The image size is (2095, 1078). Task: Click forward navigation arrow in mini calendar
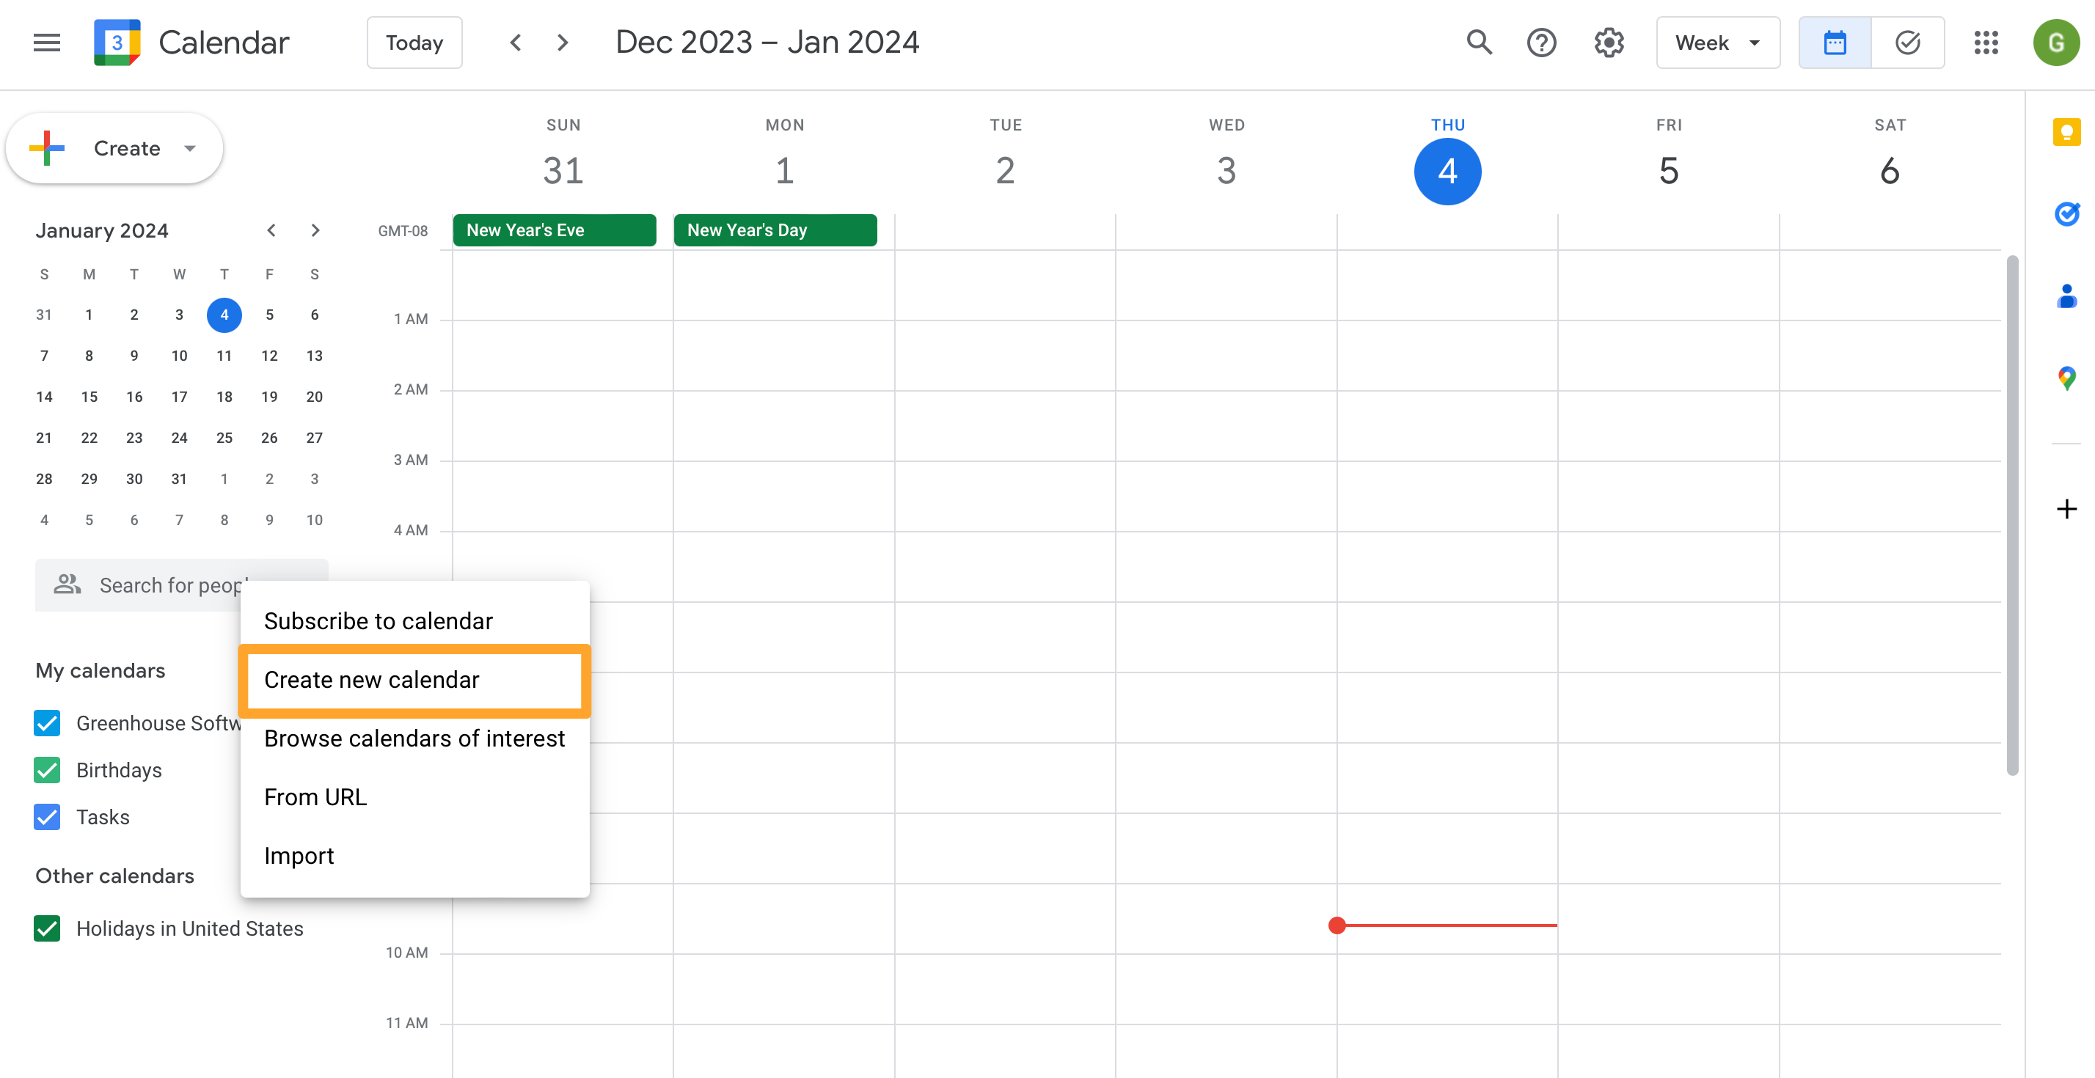click(x=313, y=230)
